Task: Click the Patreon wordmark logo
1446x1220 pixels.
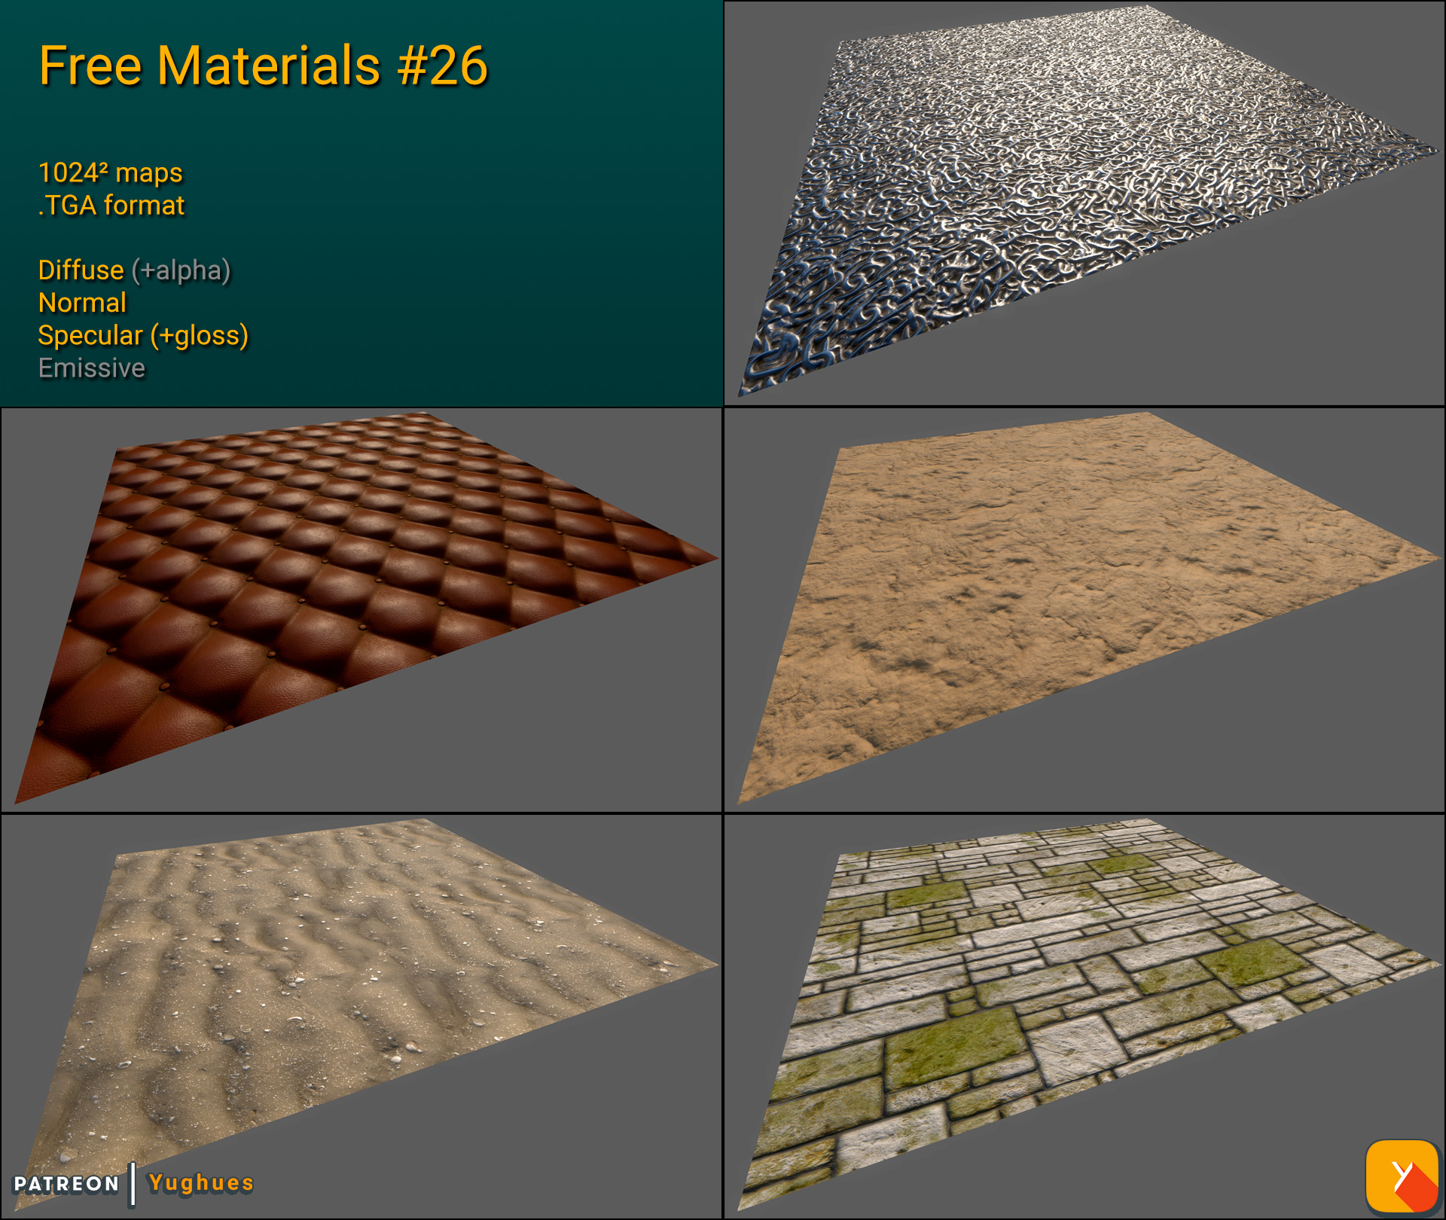Action: coord(66,1183)
